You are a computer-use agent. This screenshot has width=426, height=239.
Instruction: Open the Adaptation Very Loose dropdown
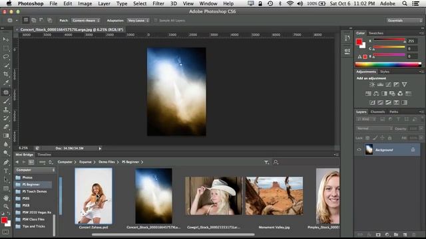click(x=138, y=21)
